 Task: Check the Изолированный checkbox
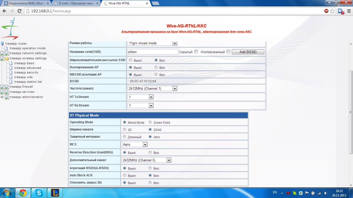pyautogui.click(x=228, y=52)
